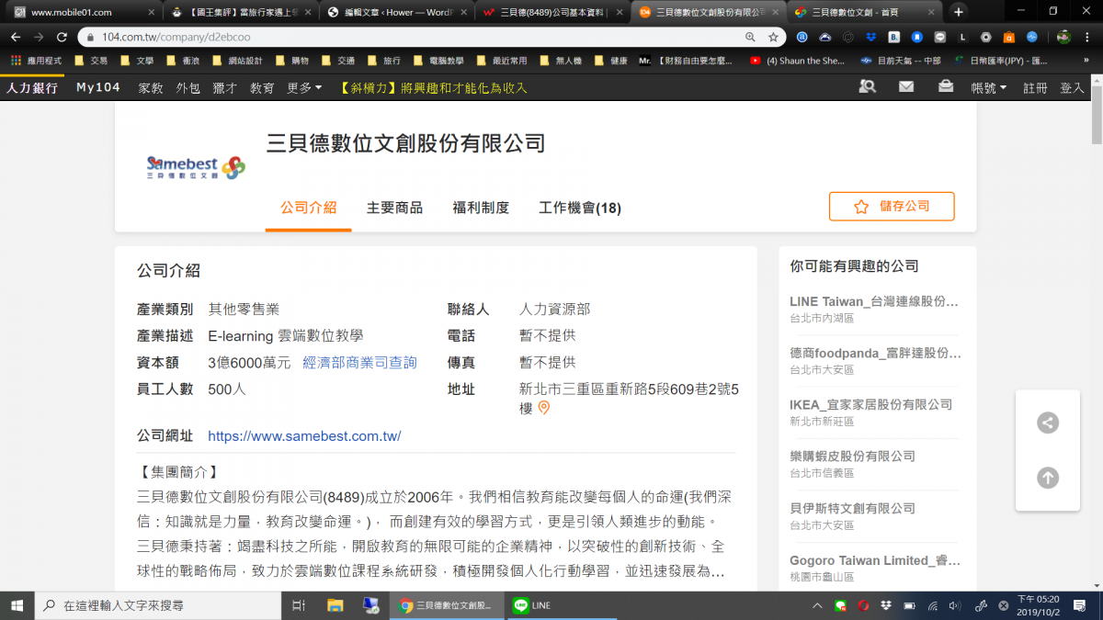
Task: Open the 工作機會(18) tab
Action: pos(580,208)
